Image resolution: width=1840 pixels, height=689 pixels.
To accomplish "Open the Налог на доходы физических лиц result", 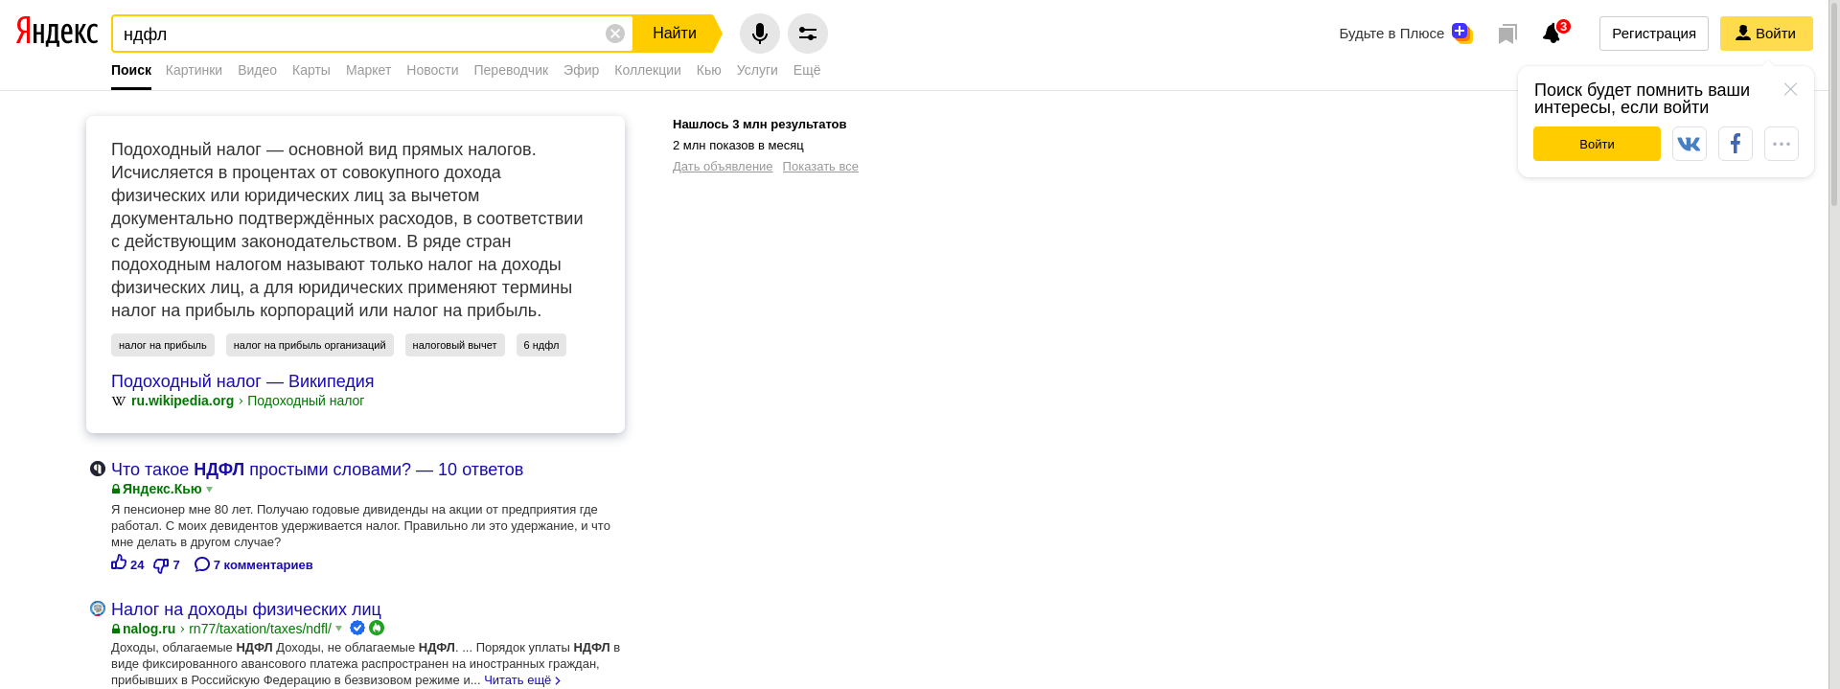I will click(246, 609).
